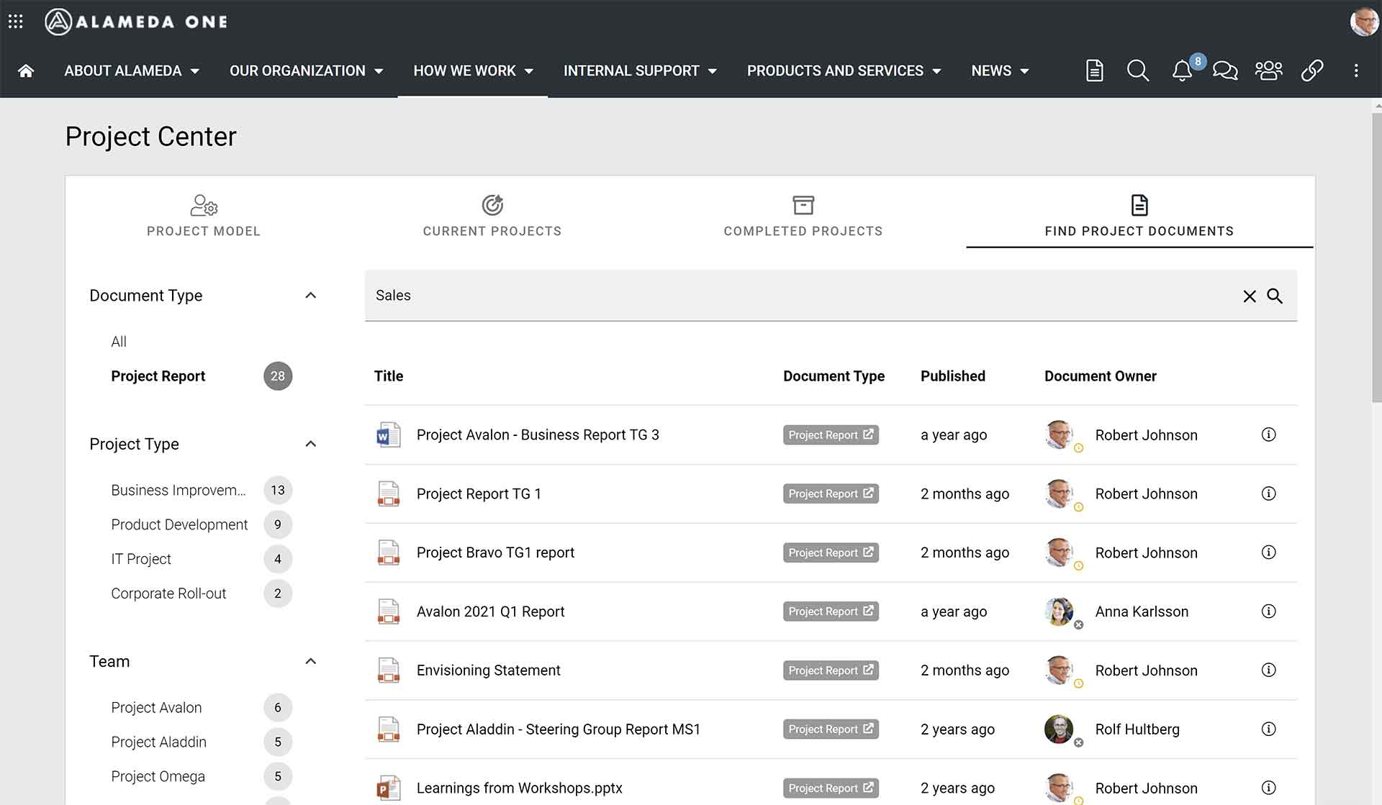The image size is (1382, 805).
Task: Open notifications bell with 8 badge
Action: [1183, 71]
